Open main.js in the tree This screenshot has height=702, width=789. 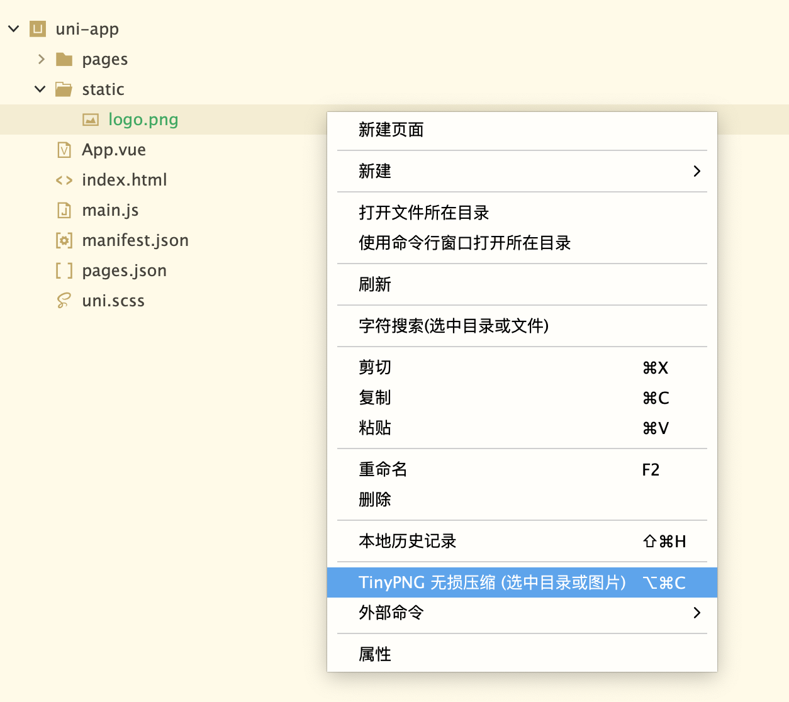click(110, 210)
